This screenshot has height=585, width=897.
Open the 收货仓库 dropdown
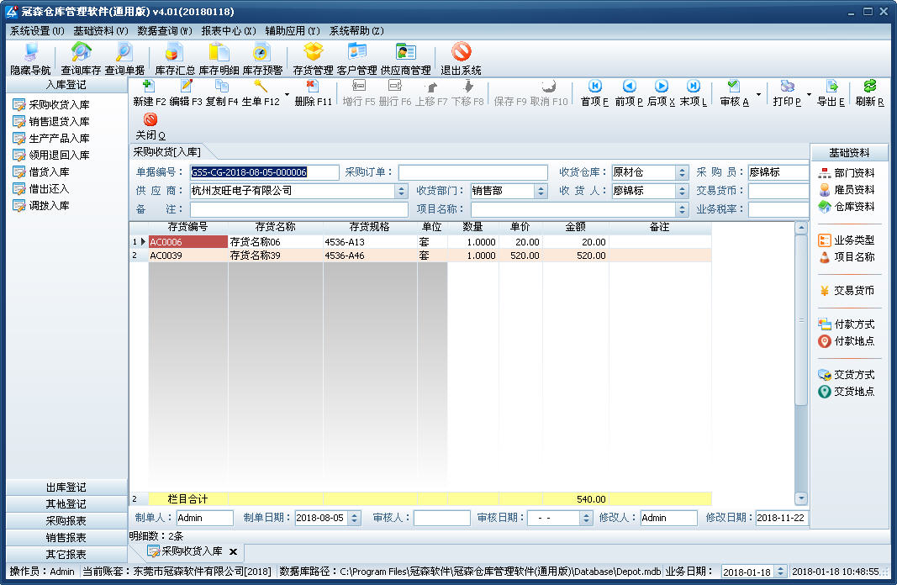click(682, 172)
